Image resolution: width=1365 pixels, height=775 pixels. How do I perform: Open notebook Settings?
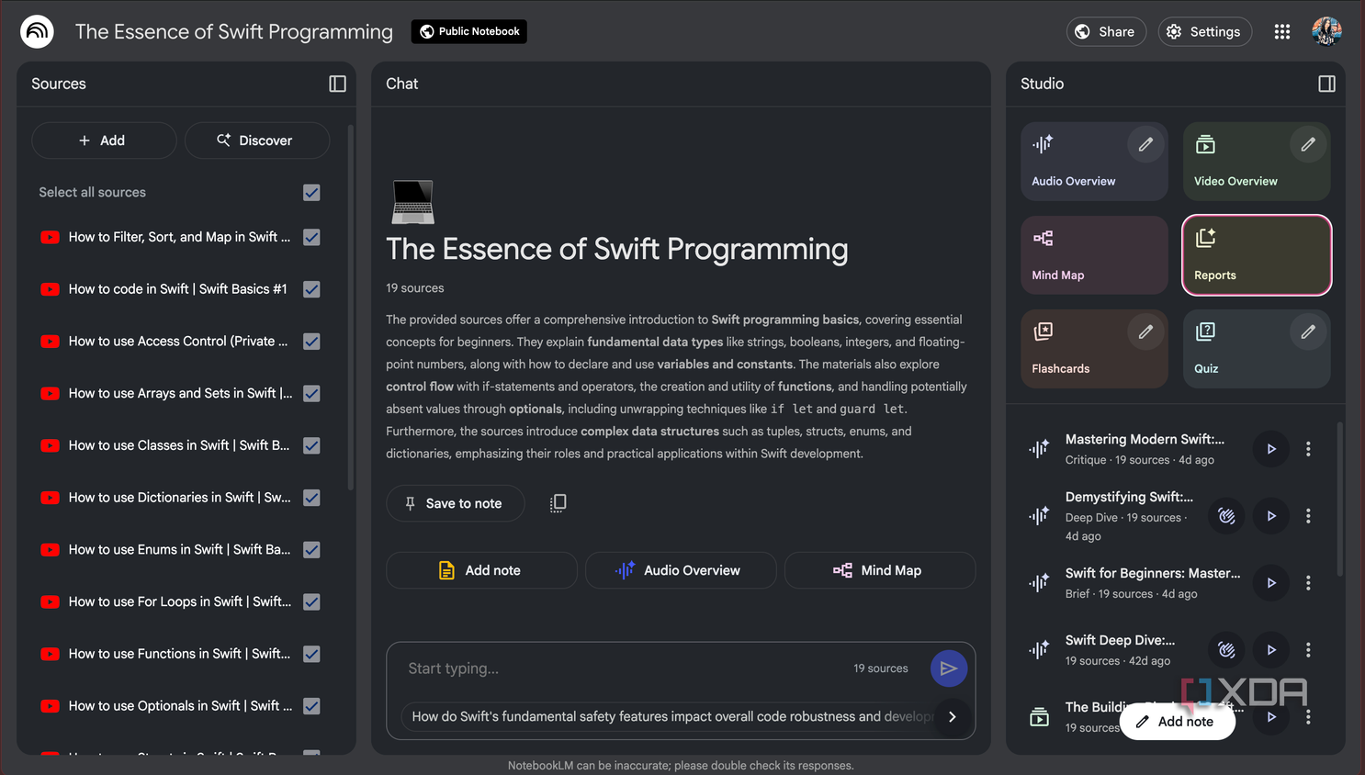click(x=1204, y=31)
